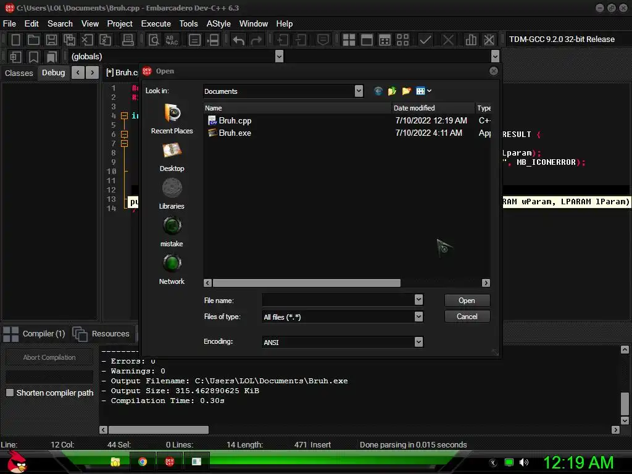Click the Replace AB-AC toolbar icon
632x474 pixels.
(x=172, y=39)
